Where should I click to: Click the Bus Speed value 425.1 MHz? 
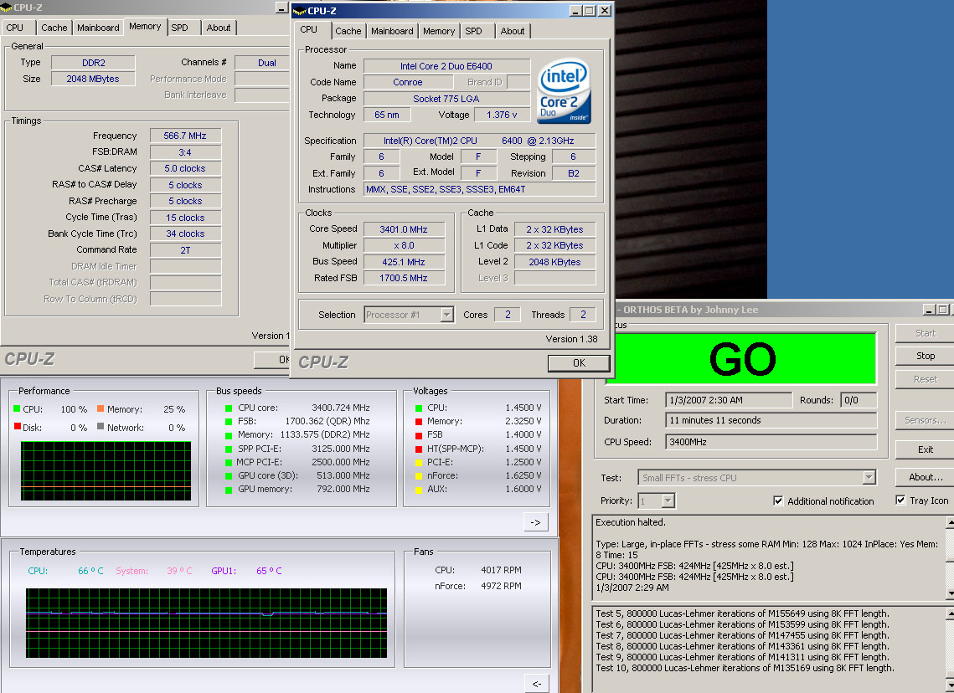pos(404,262)
